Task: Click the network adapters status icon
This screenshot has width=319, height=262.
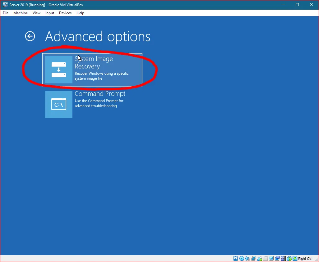Action: 253,259
